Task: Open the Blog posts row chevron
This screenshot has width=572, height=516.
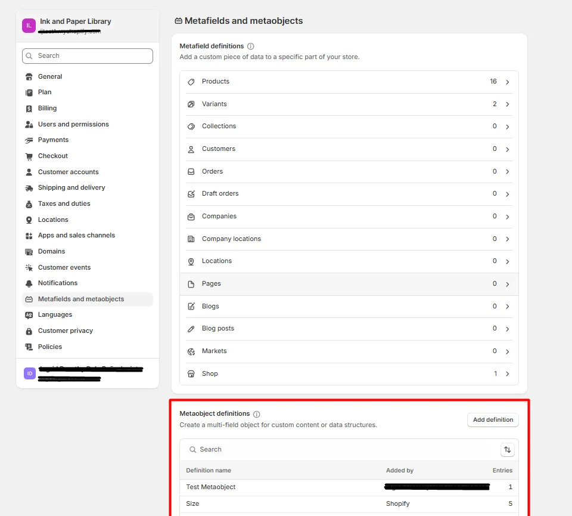Action: pos(508,329)
